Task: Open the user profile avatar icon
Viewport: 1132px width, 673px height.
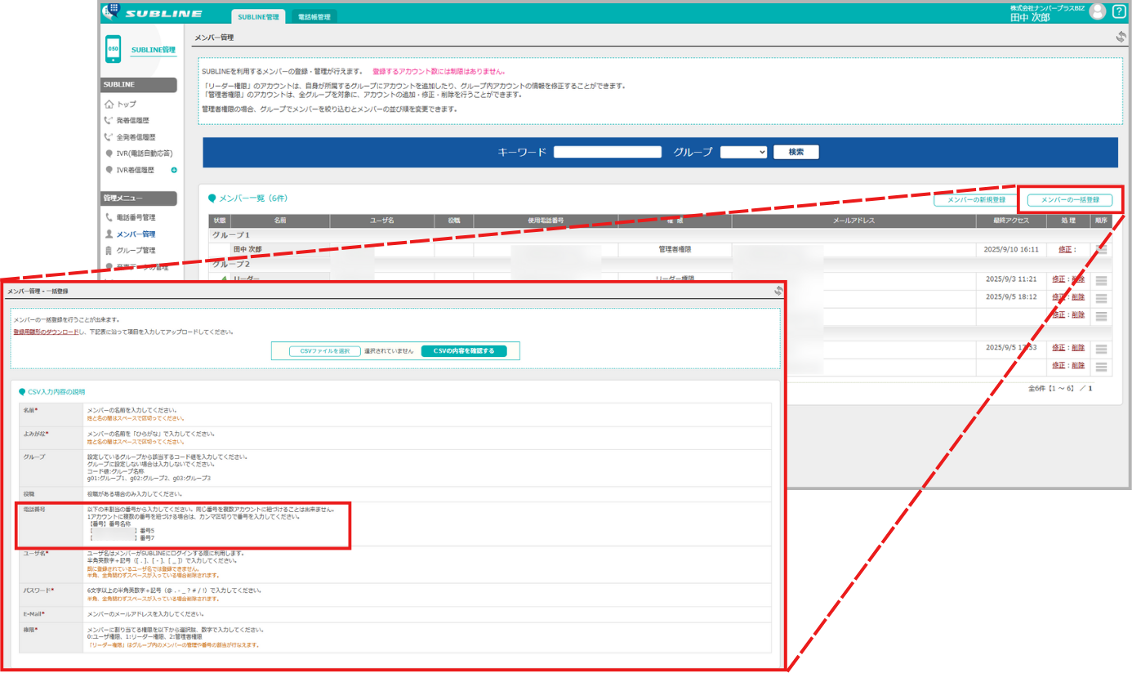Action: pyautogui.click(x=1097, y=11)
